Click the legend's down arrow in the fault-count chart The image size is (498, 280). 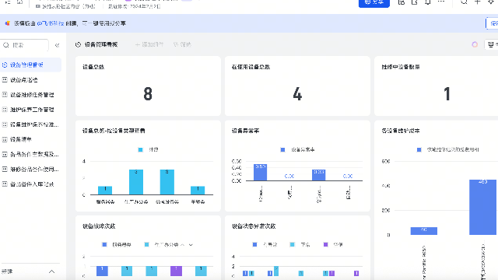click(x=191, y=245)
